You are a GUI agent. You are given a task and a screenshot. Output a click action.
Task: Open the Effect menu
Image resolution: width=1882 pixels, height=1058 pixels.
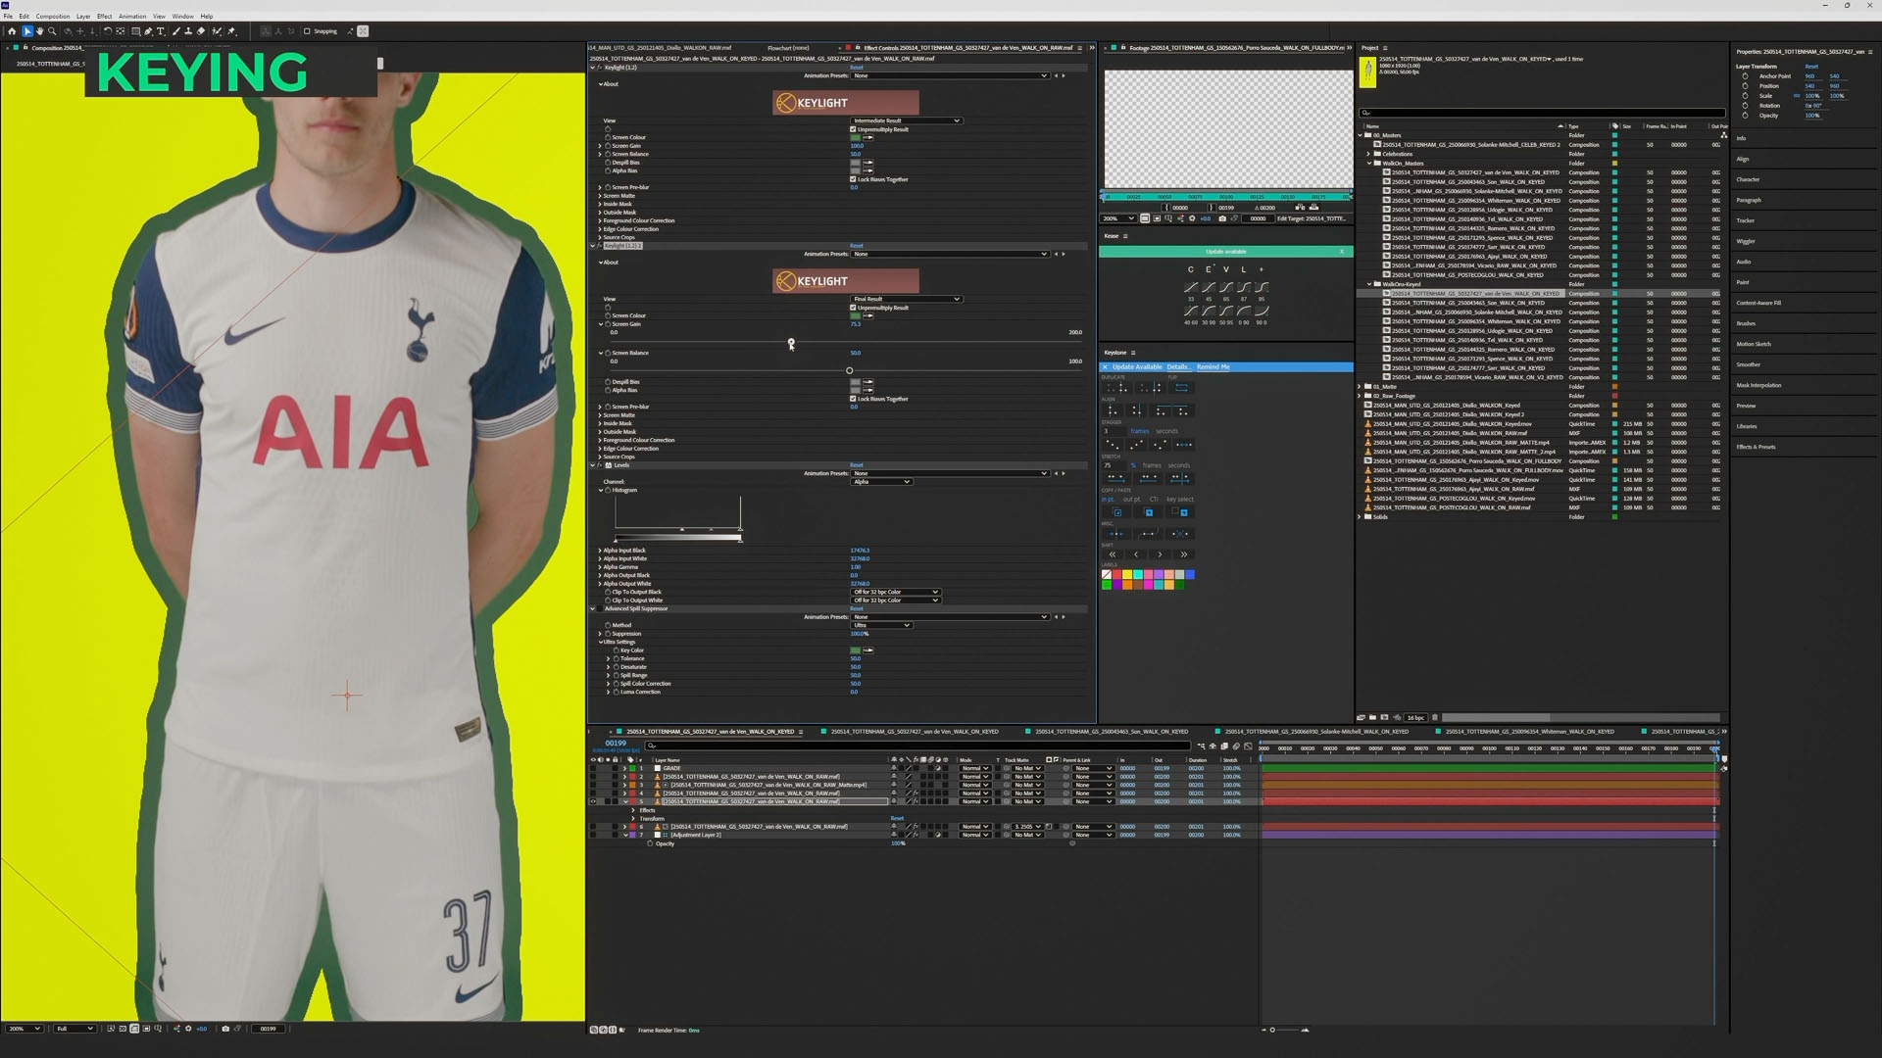point(104,16)
